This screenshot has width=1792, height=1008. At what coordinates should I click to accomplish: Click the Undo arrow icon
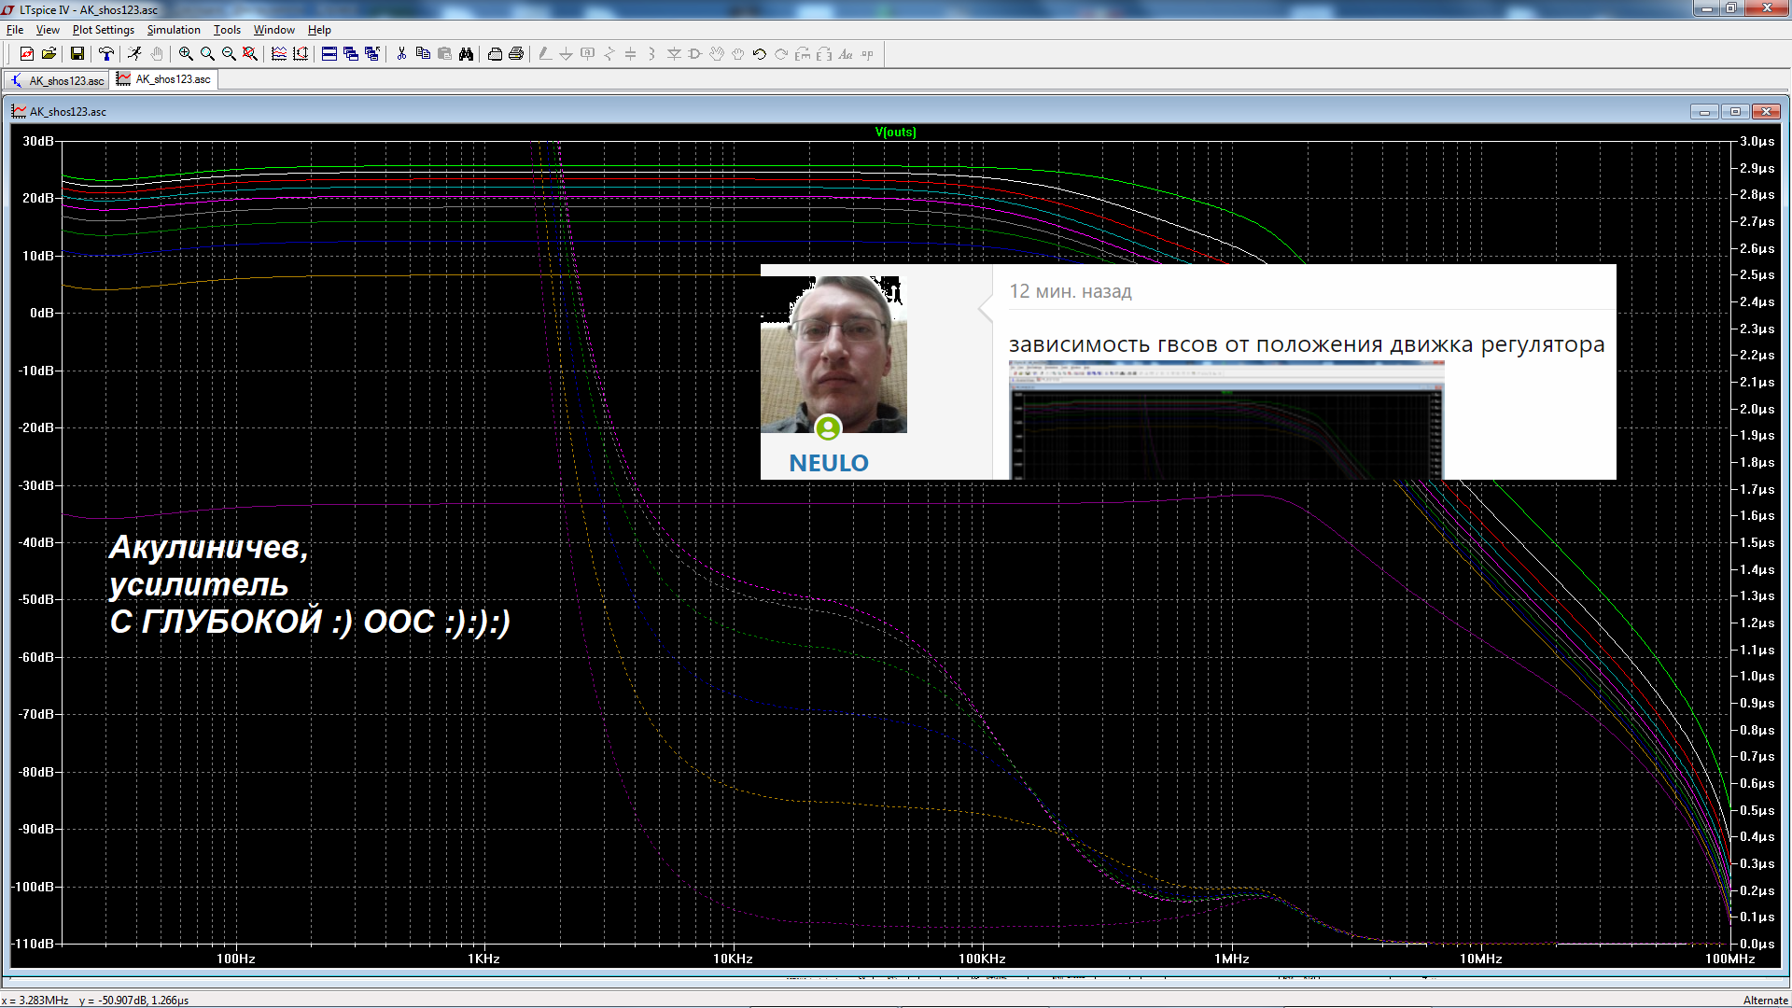(x=760, y=54)
